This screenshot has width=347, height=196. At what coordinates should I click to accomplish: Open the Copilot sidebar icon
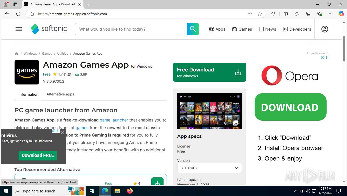click(x=341, y=14)
